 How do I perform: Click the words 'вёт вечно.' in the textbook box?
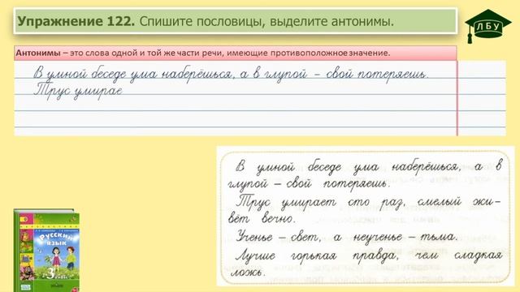(x=262, y=218)
